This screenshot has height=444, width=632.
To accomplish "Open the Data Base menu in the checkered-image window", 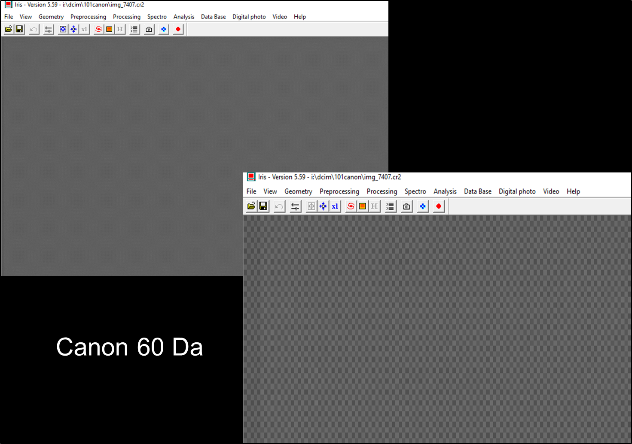I will pyautogui.click(x=477, y=191).
